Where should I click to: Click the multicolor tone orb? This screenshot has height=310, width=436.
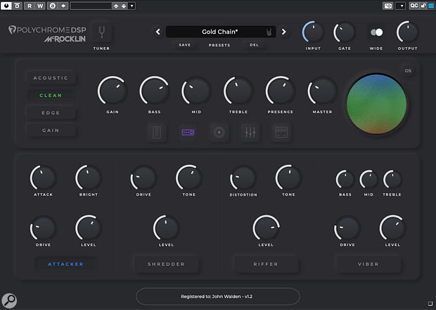pos(376,104)
